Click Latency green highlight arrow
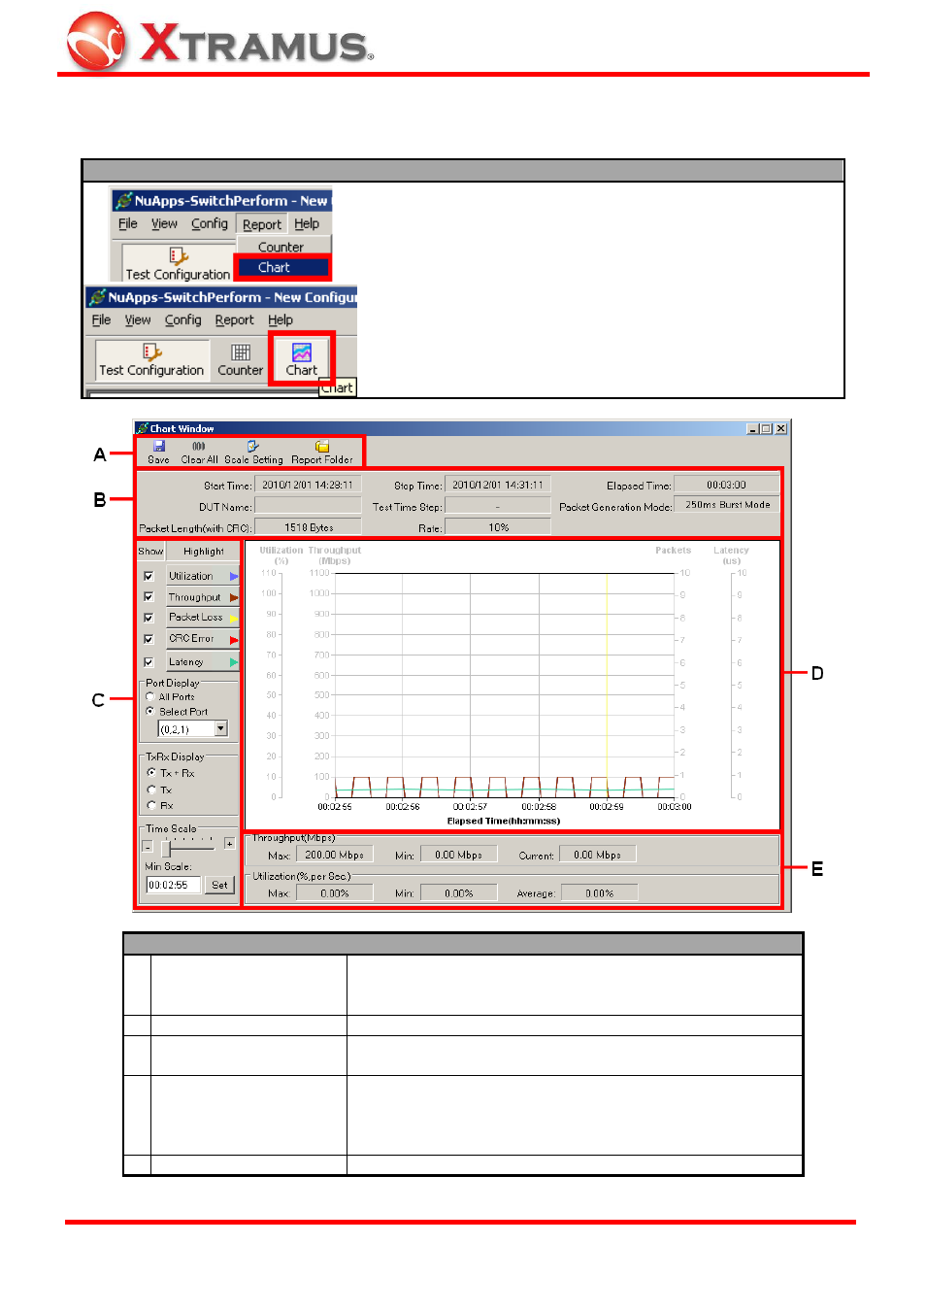The height and width of the screenshot is (1311, 926). (234, 662)
